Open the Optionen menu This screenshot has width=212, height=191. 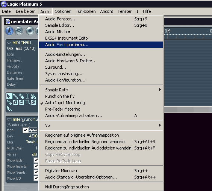(x=63, y=11)
